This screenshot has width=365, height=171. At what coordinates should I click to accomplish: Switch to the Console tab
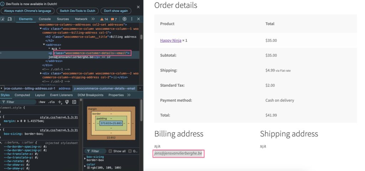(45, 19)
